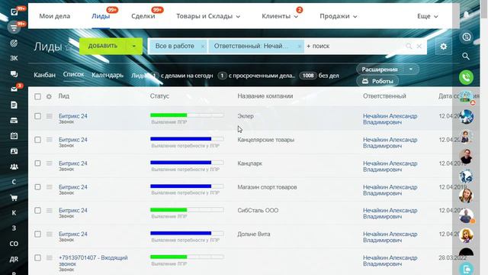488x275 pixels.
Task: Click the magnifier icon in search field
Action: [409, 46]
